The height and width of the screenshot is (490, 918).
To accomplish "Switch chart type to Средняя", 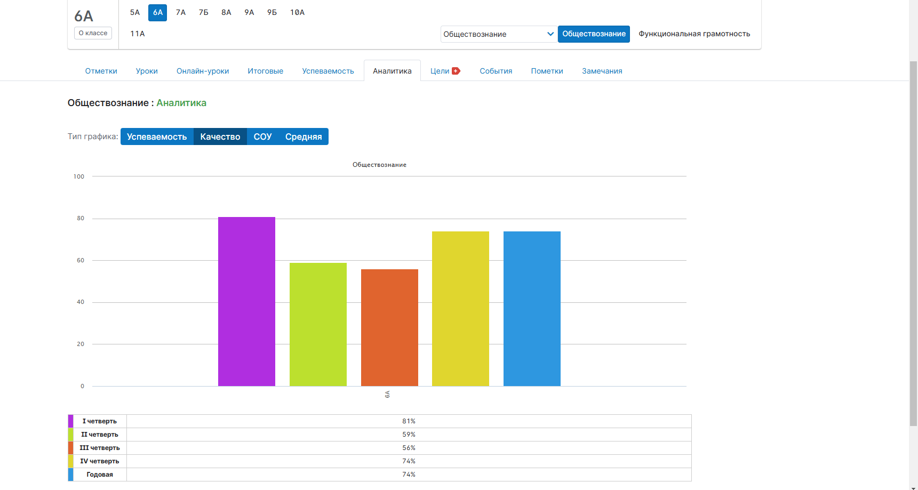I will (x=304, y=136).
